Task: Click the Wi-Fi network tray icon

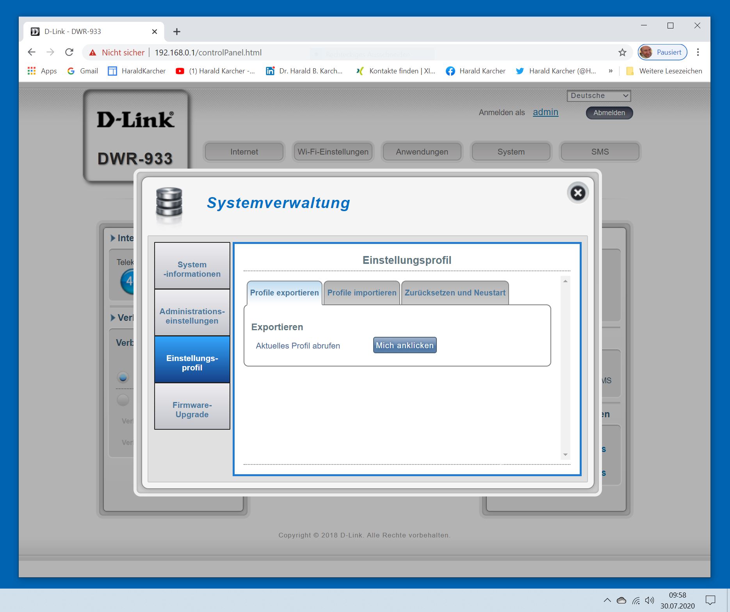Action: pos(636,600)
